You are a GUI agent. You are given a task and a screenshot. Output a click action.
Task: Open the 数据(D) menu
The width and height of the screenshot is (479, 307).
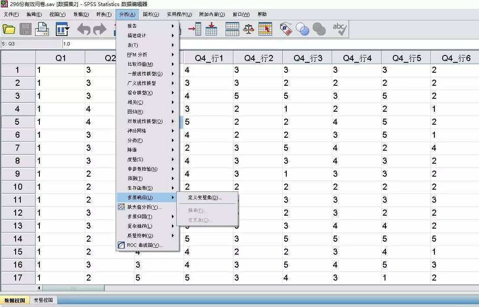click(x=81, y=14)
